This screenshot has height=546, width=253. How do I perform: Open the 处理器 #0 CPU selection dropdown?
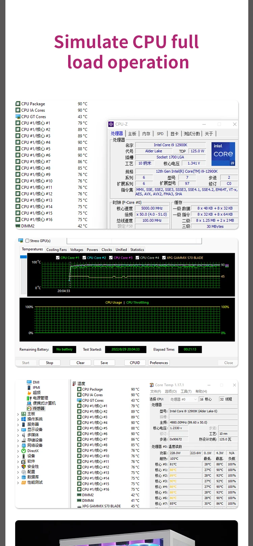[x=183, y=399]
